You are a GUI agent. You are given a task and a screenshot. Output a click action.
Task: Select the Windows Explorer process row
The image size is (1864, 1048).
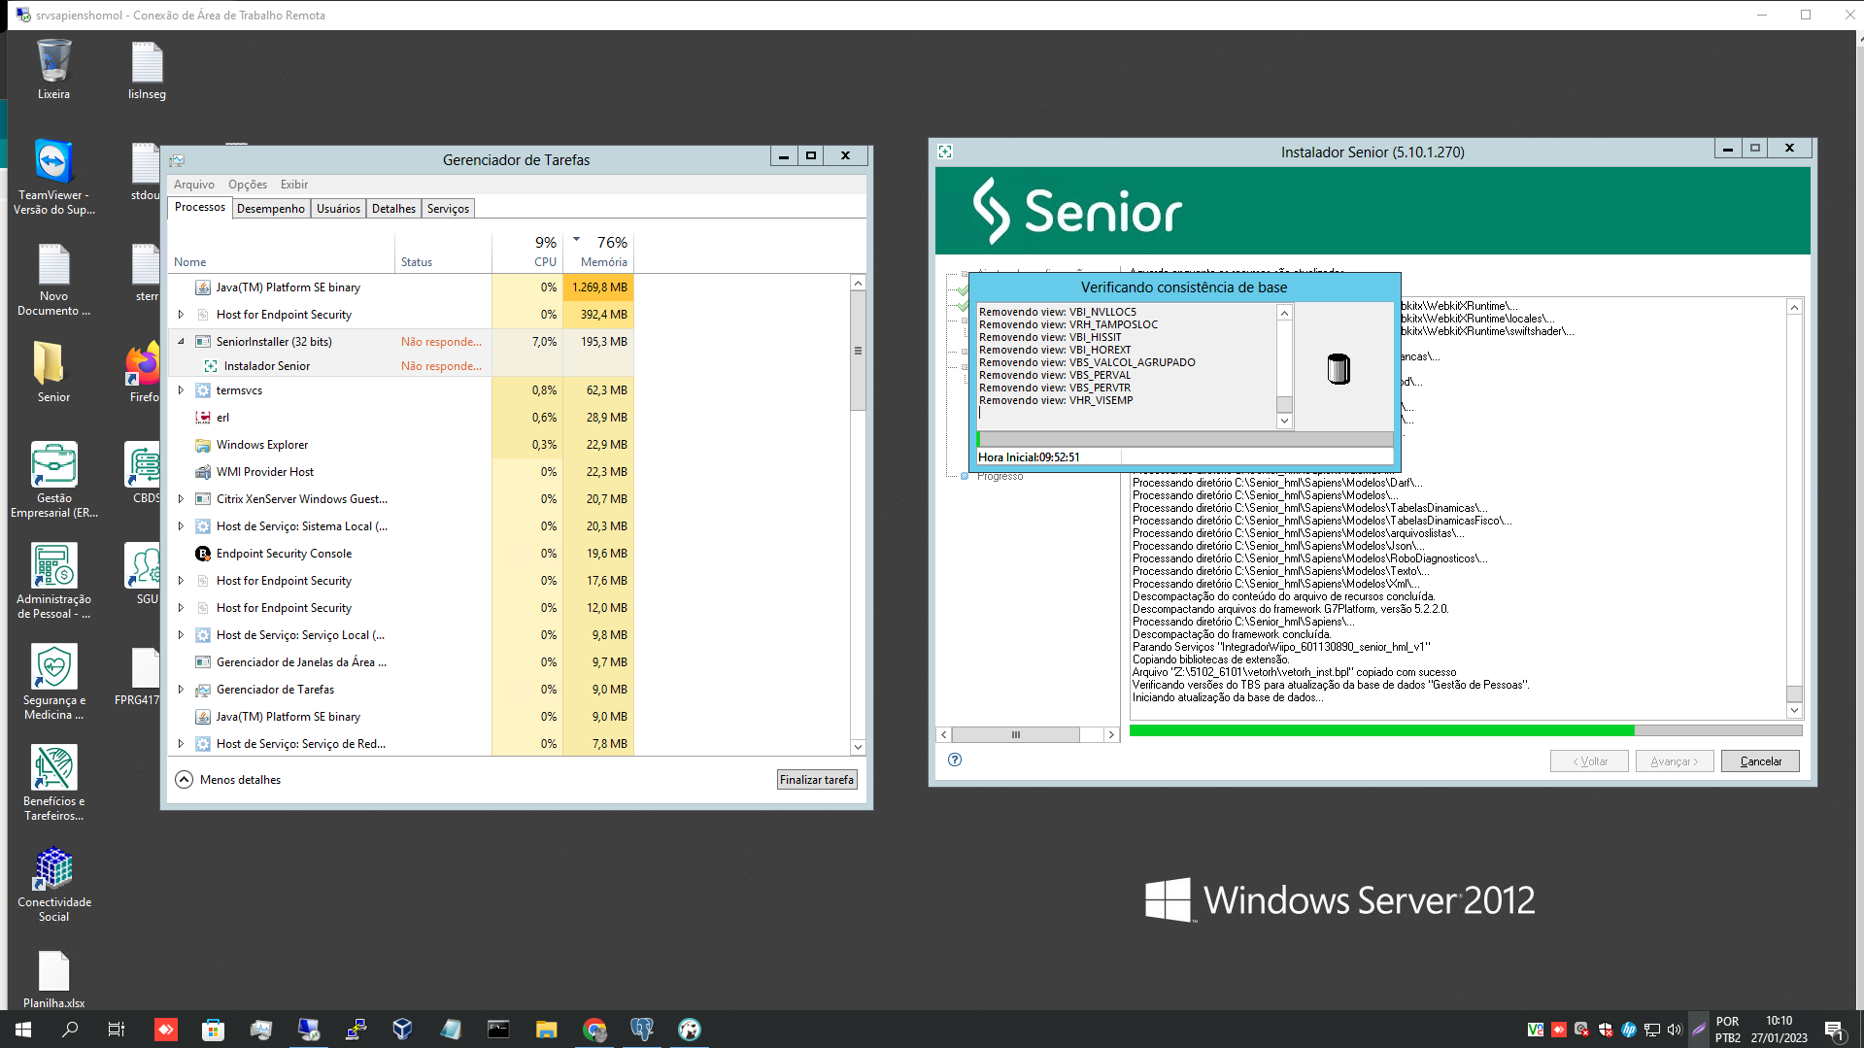(400, 445)
